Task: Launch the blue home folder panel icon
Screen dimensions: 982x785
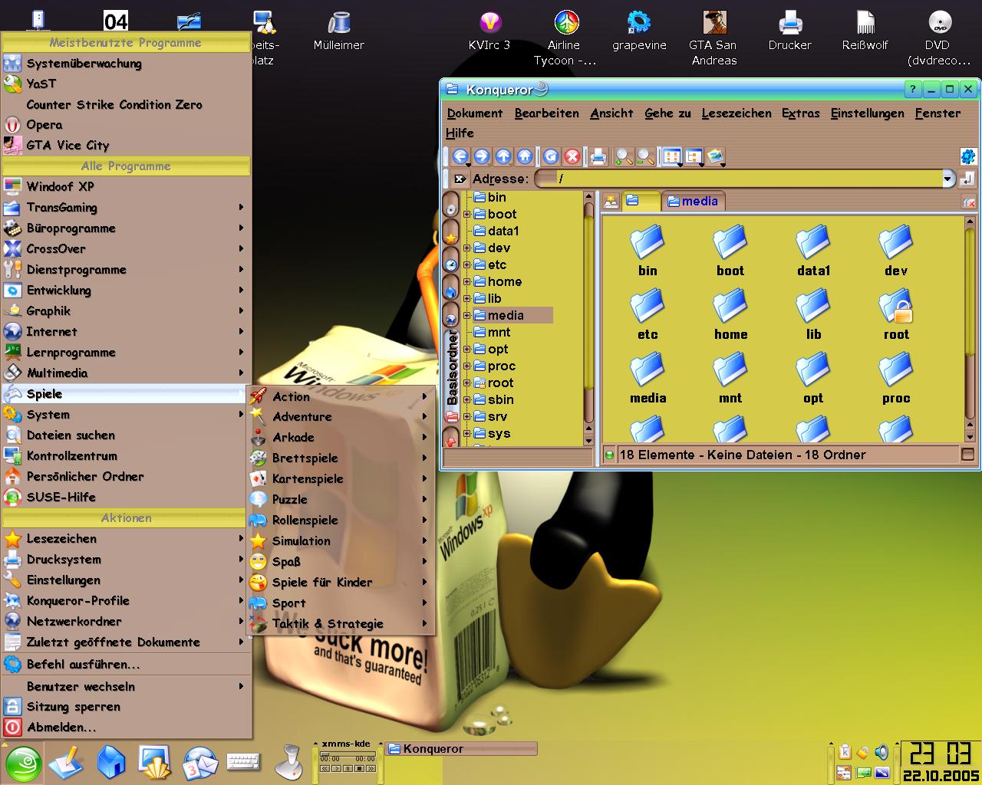Action: 111,762
